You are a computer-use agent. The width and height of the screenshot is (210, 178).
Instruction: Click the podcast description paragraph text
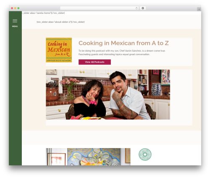[x=122, y=53]
